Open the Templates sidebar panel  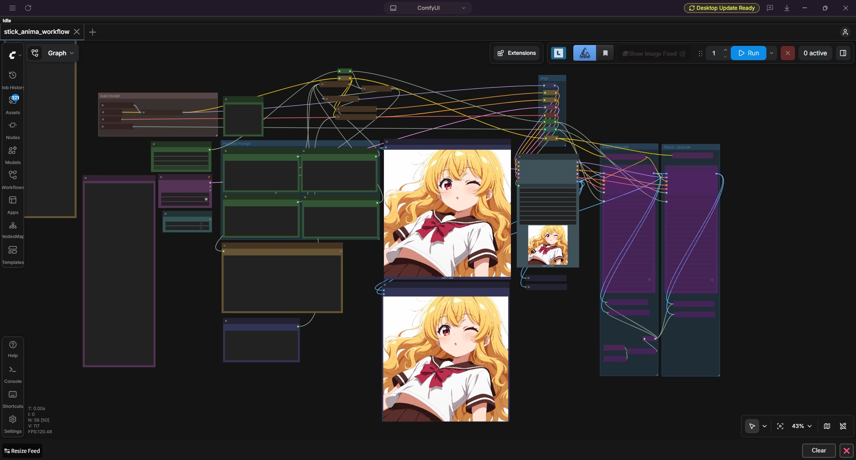click(13, 254)
